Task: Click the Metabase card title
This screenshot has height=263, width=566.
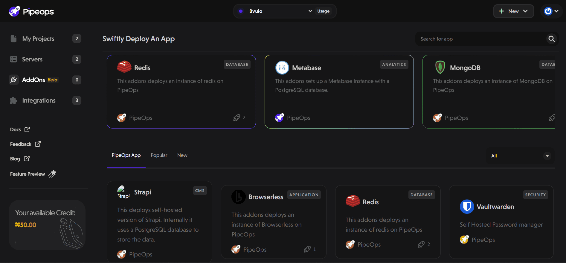Action: pos(306,68)
